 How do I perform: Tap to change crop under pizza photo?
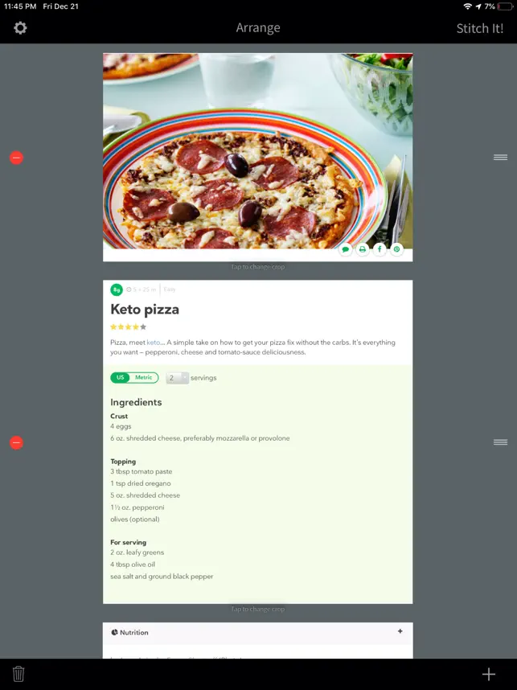pos(258,267)
